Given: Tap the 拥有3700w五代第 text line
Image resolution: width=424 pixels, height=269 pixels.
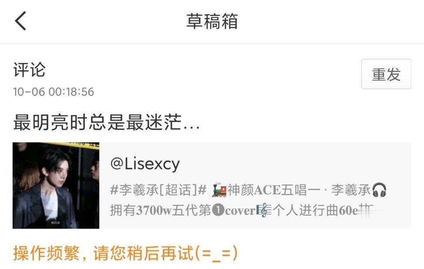Looking at the screenshot, I should [x=161, y=210].
